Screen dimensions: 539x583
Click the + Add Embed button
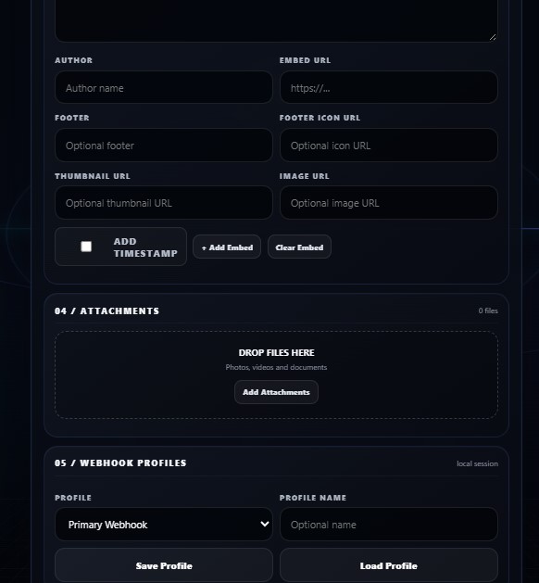pyautogui.click(x=227, y=247)
